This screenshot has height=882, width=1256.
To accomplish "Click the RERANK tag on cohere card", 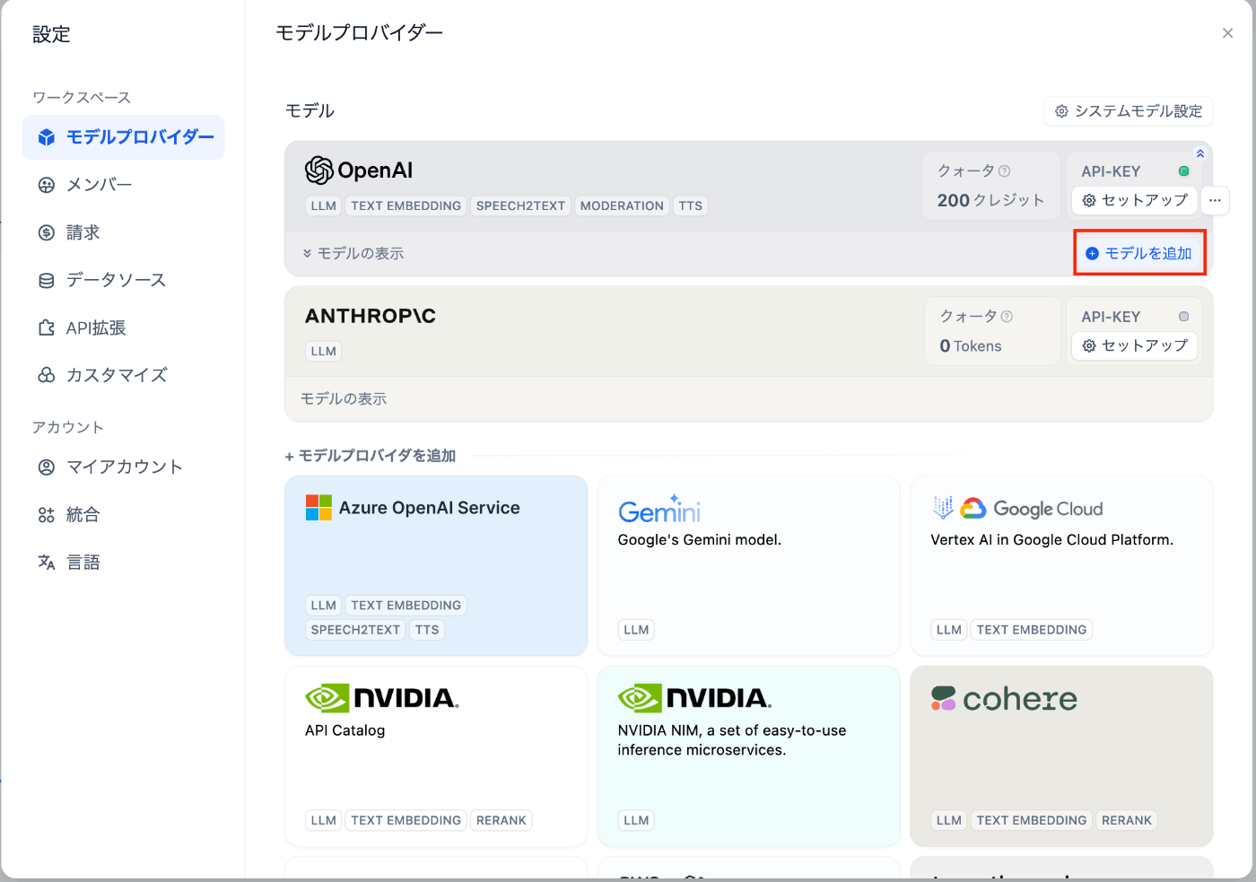I will click(x=1127, y=820).
